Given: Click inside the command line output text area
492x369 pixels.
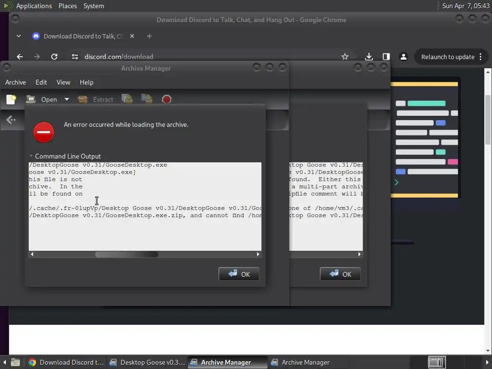Looking at the screenshot, I should [x=145, y=206].
